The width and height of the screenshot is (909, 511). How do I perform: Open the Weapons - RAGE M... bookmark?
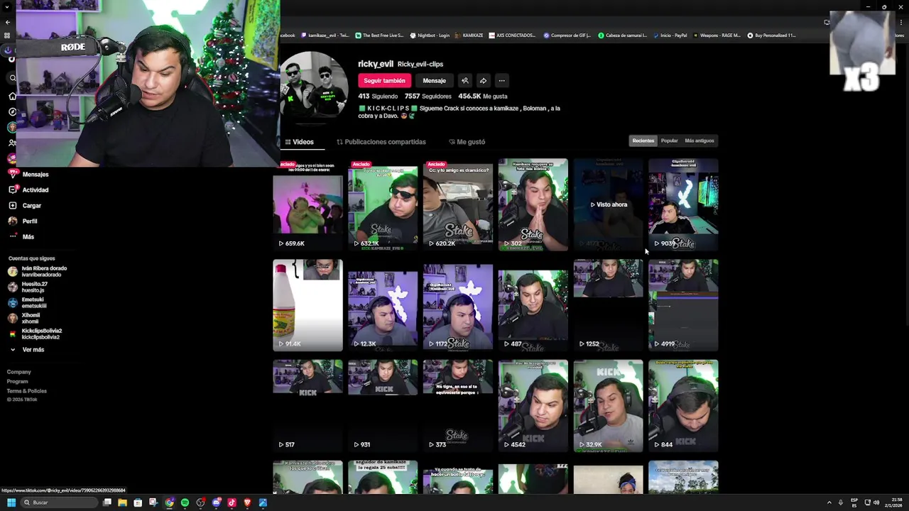click(x=717, y=35)
